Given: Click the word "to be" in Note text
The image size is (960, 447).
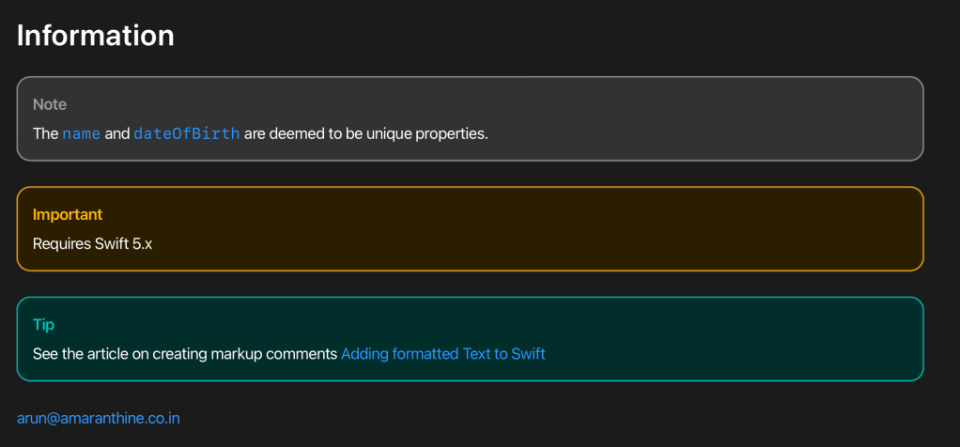Looking at the screenshot, I should [346, 133].
